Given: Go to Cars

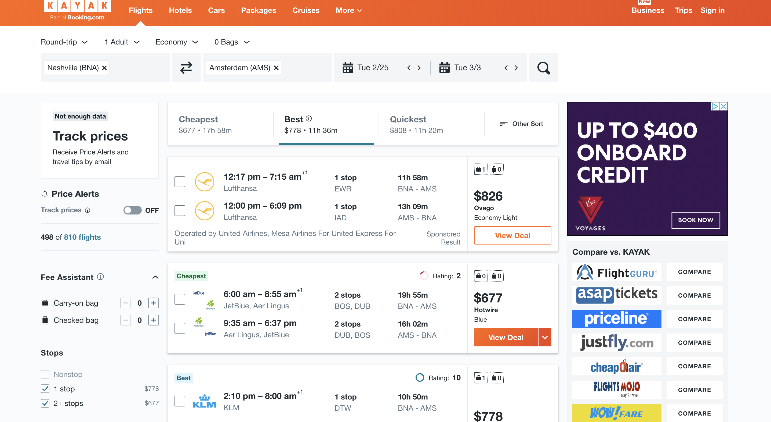Looking at the screenshot, I should tap(216, 10).
